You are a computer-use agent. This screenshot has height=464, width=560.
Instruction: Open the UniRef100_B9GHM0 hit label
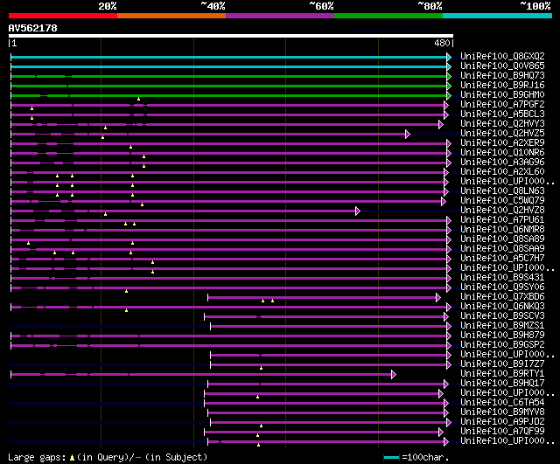click(502, 95)
